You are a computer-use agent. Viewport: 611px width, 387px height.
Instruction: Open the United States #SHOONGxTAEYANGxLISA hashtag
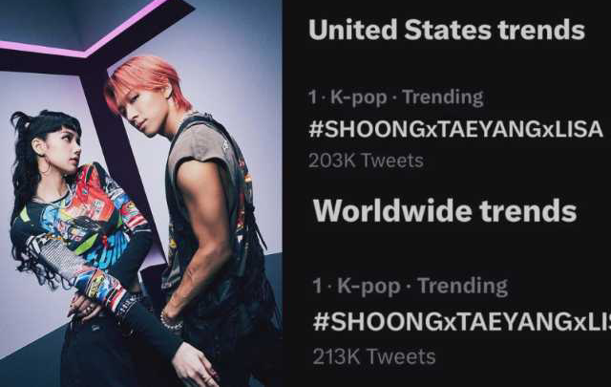(455, 130)
